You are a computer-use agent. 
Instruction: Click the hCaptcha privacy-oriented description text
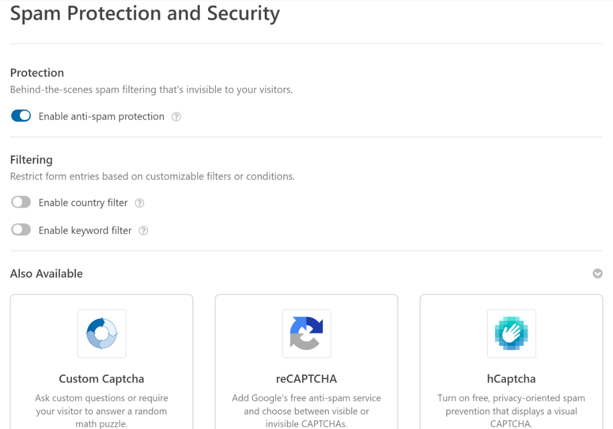point(511,411)
